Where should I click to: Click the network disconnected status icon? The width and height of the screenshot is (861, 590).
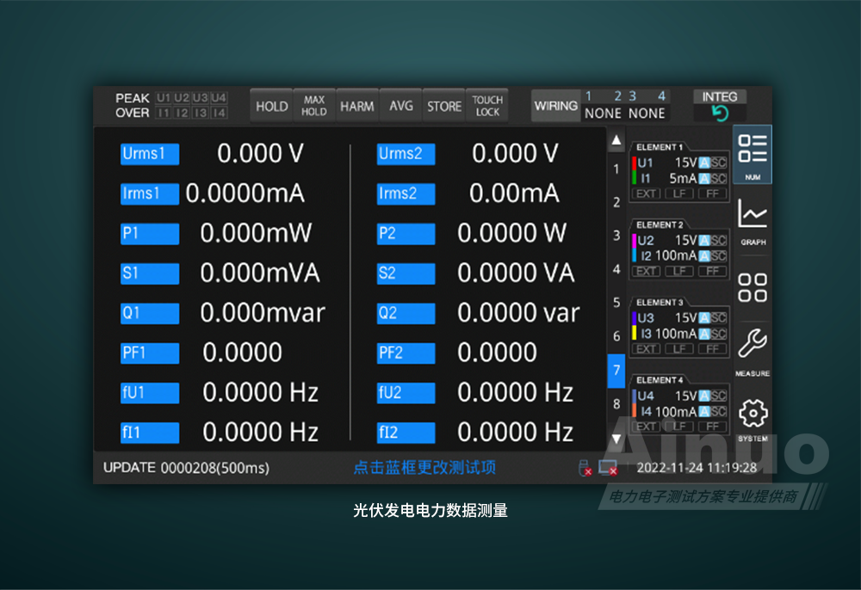[609, 468]
